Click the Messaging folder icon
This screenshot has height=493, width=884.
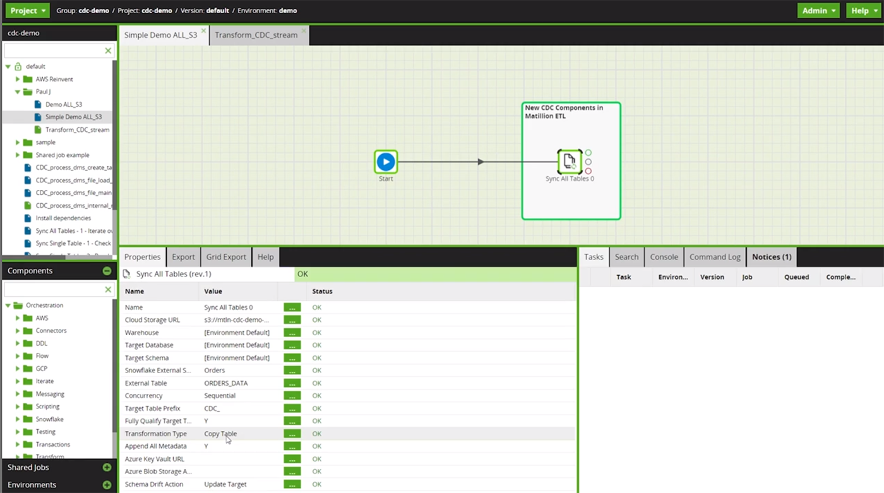click(x=28, y=394)
